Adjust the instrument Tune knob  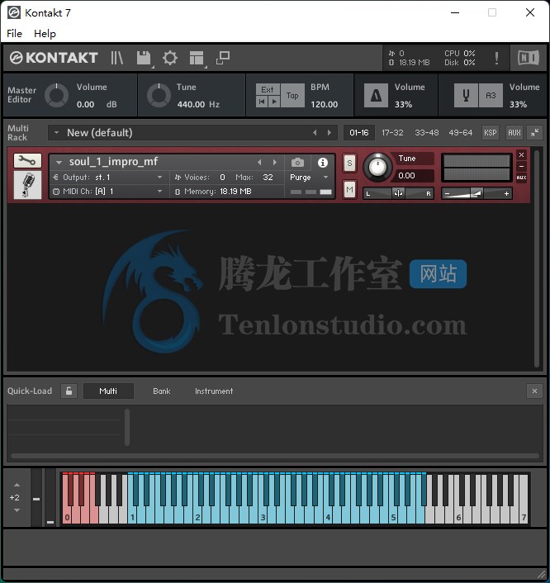[x=377, y=167]
